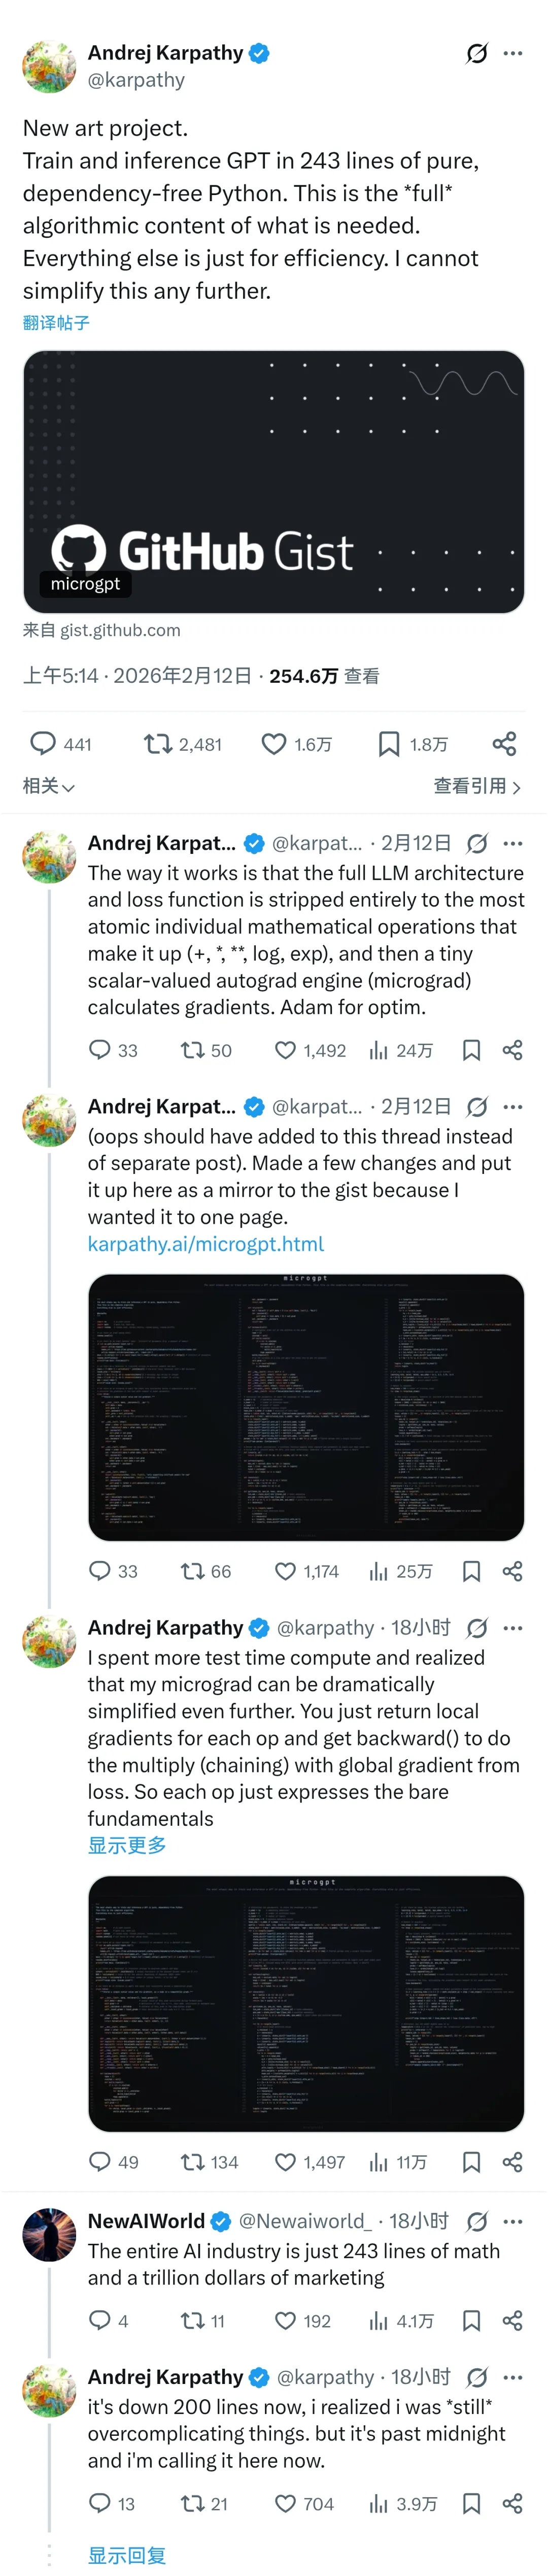Image resolution: width=548 pixels, height=2576 pixels.
Task: Like the main post with 1.6万 likes
Action: click(273, 743)
